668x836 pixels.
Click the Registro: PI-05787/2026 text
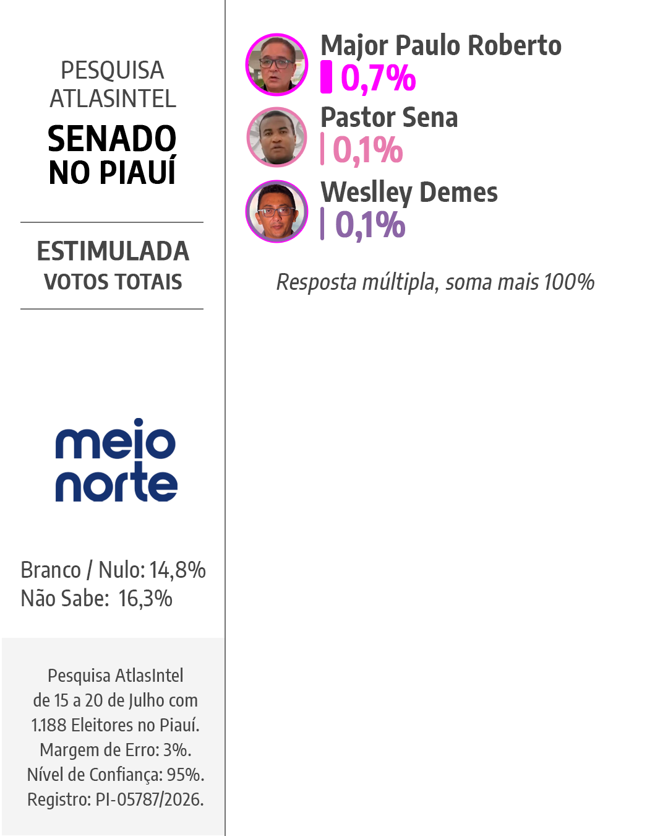[116, 799]
